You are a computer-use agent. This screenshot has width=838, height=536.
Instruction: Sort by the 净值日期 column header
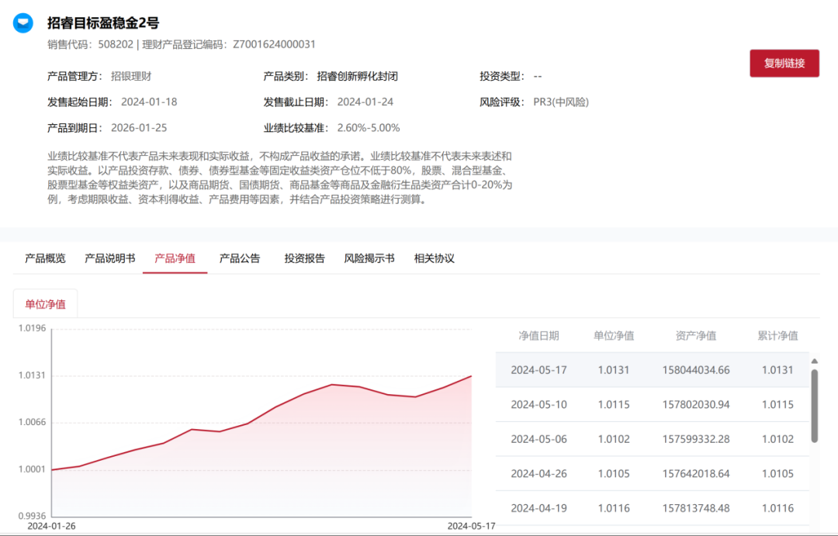pos(538,335)
